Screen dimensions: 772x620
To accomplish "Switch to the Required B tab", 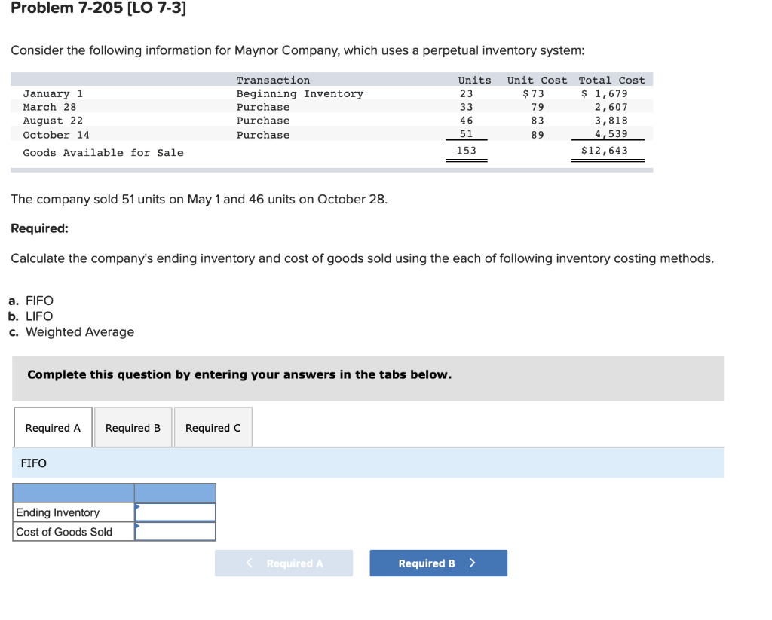I will click(133, 427).
